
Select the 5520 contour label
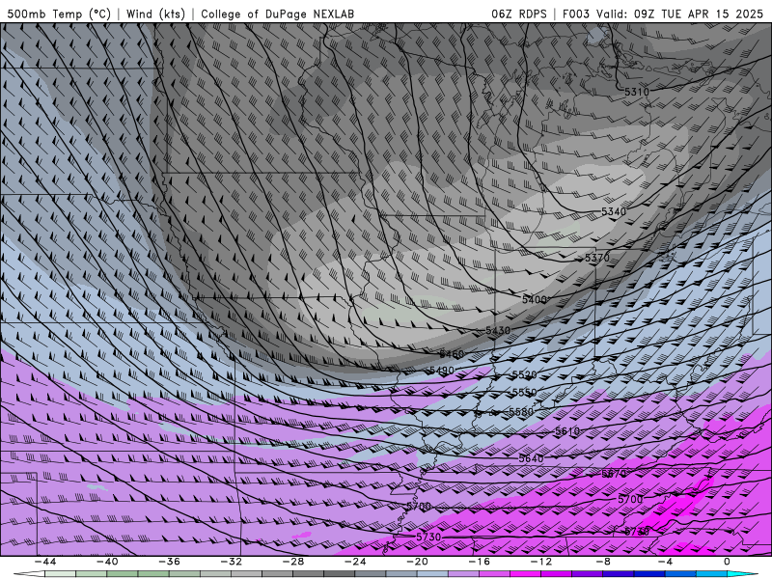click(524, 374)
